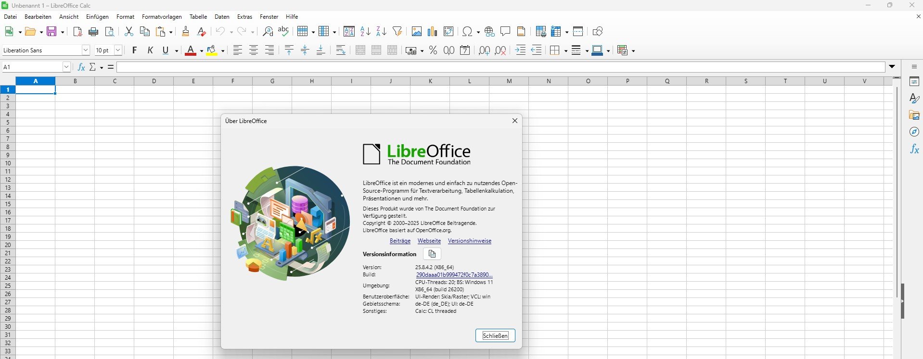
Task: Open sidebar Gallery deck
Action: point(914,115)
